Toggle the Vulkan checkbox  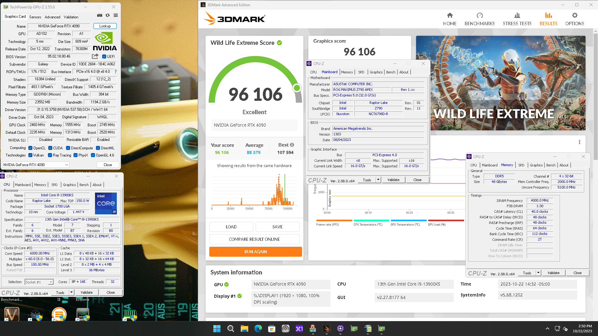(x=30, y=155)
